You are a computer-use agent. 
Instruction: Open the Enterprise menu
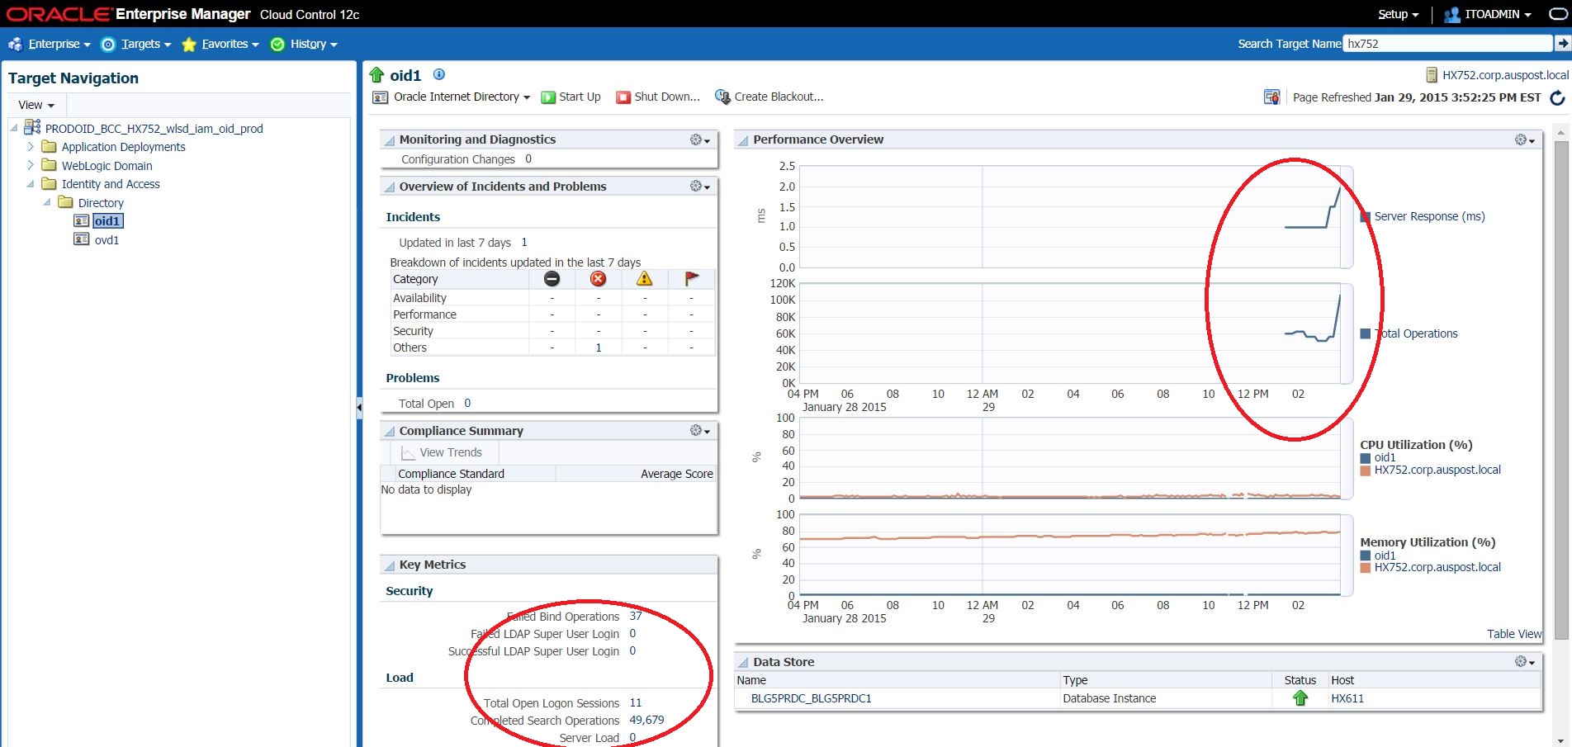[50, 44]
